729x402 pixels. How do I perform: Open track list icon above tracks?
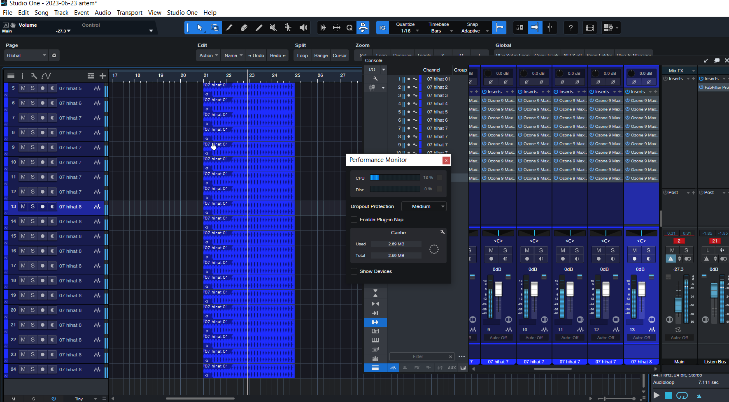[x=11, y=76]
